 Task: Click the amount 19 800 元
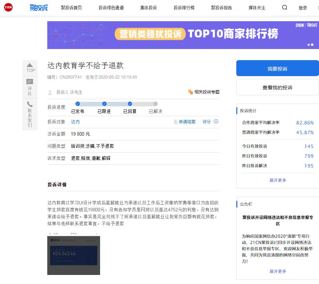pyautogui.click(x=80, y=134)
